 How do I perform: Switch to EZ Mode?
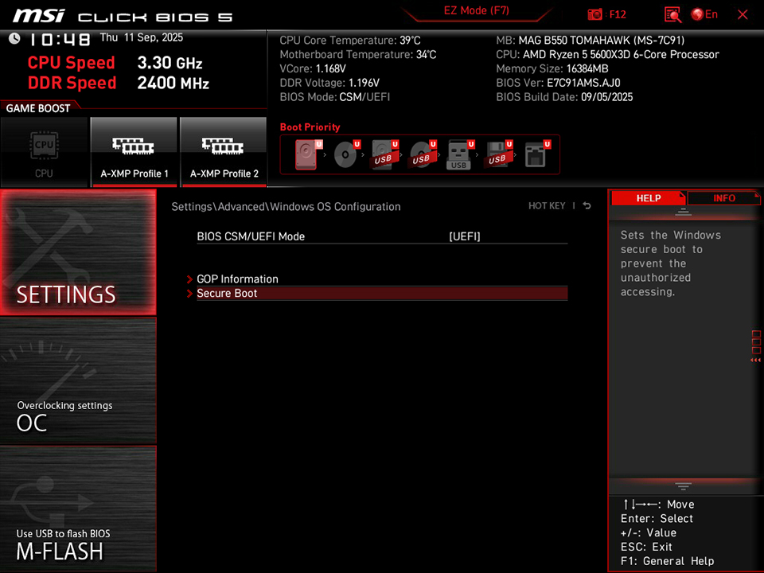[x=477, y=10]
